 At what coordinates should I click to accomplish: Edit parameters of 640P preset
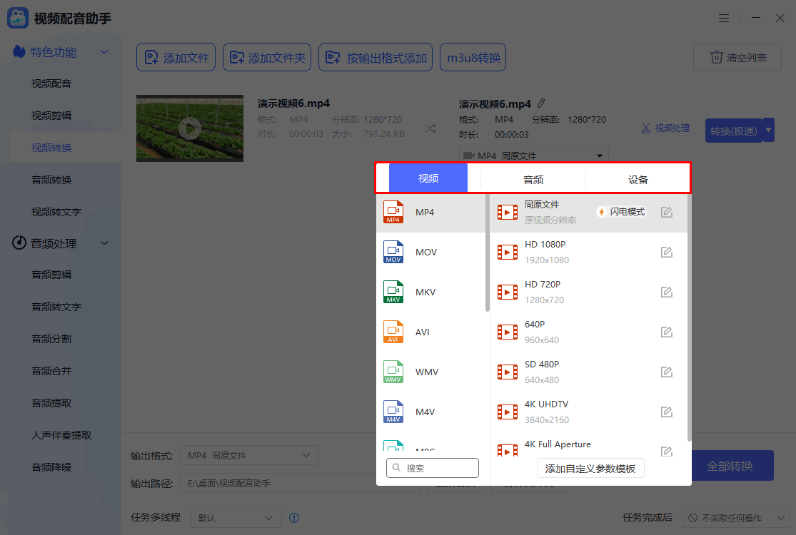coord(667,332)
